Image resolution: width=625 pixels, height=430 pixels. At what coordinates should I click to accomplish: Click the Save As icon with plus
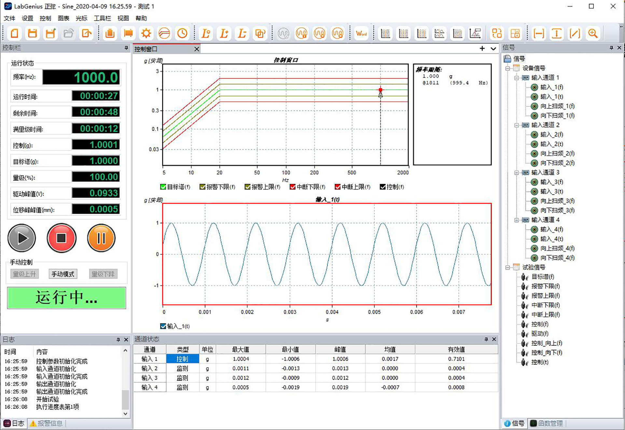click(50, 33)
